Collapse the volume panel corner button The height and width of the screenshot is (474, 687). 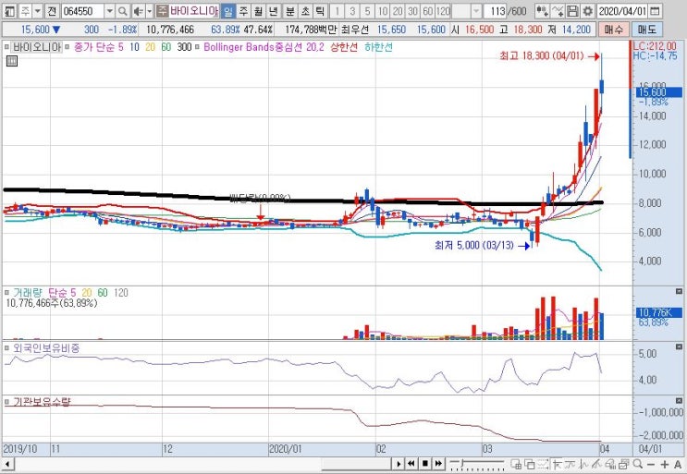[679, 291]
